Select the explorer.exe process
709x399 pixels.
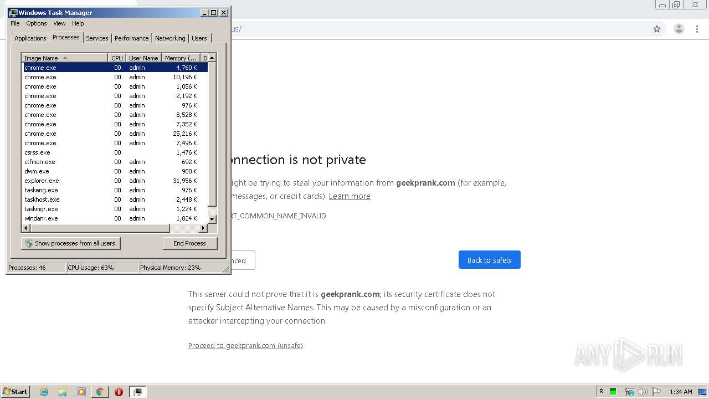click(x=115, y=181)
